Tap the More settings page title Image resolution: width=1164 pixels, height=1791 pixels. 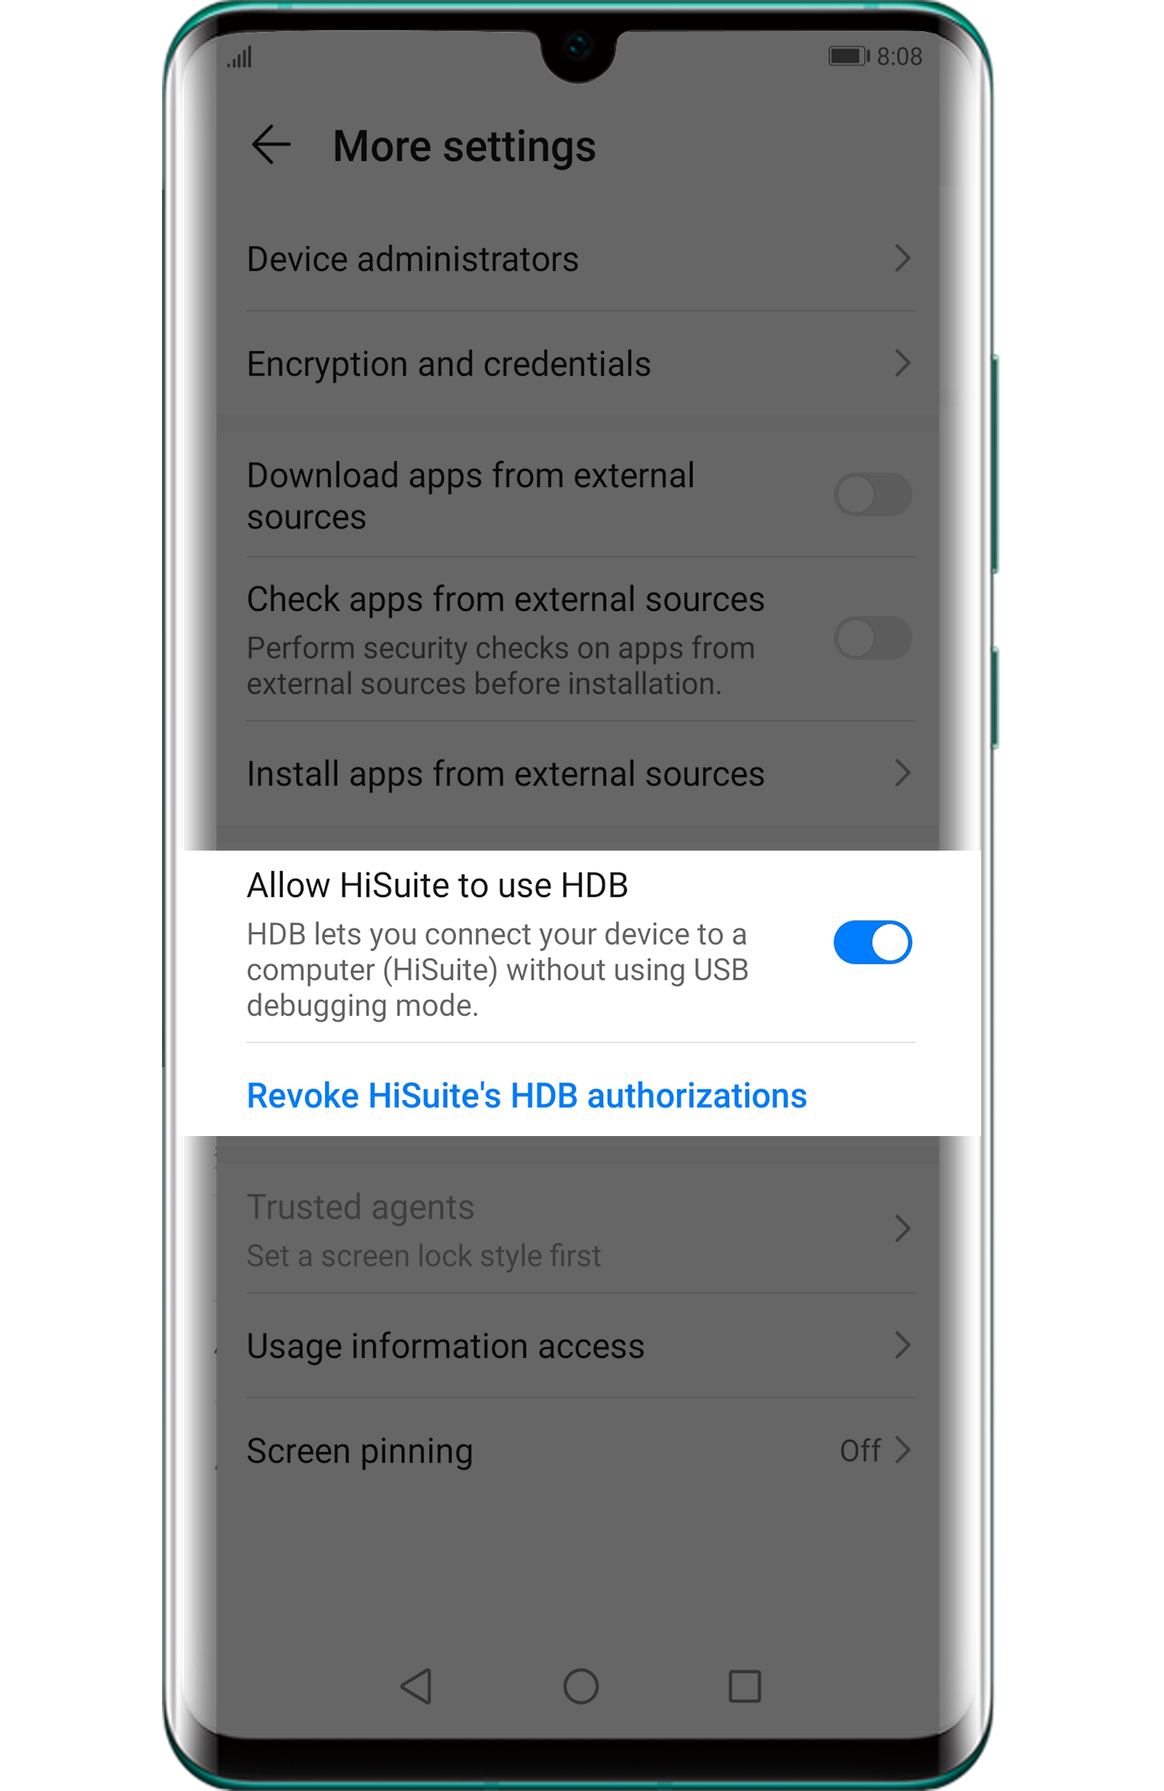click(x=464, y=146)
